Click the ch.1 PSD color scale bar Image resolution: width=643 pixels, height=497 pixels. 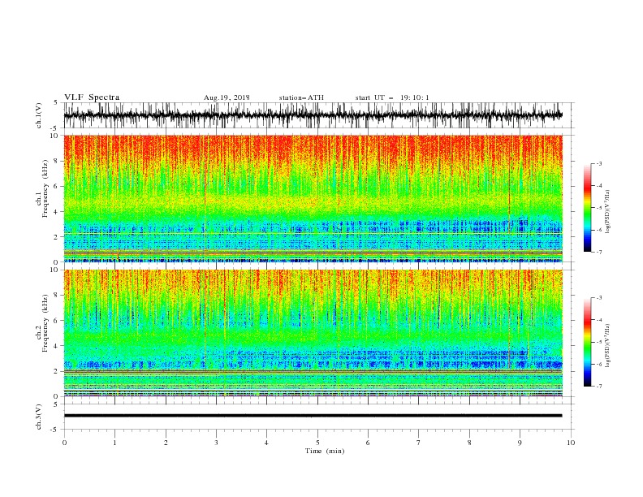click(587, 208)
